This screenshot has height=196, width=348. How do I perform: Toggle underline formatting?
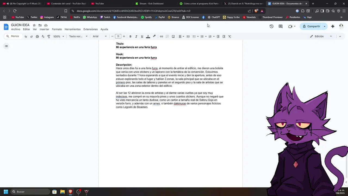pos(142,36)
